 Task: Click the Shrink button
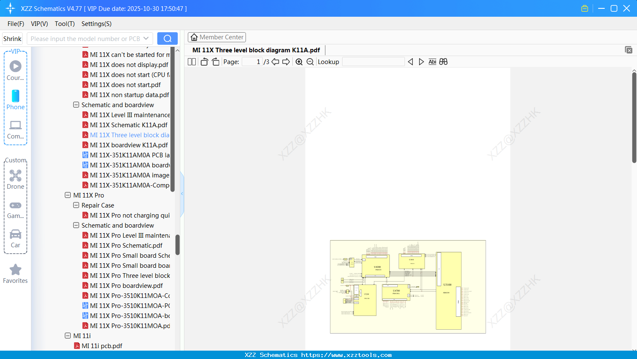tap(12, 38)
